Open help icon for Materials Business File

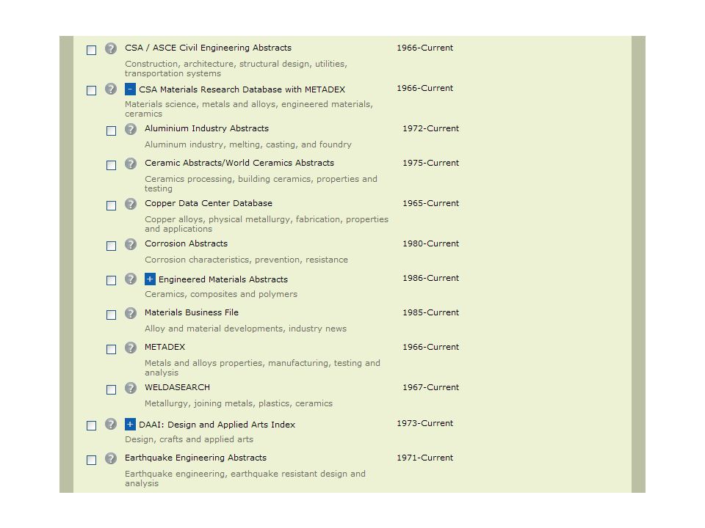[131, 313]
